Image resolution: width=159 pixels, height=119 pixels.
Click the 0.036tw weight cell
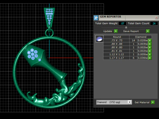click(x=143, y=58)
